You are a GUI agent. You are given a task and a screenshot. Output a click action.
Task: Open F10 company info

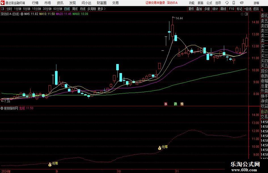pos(231,9)
